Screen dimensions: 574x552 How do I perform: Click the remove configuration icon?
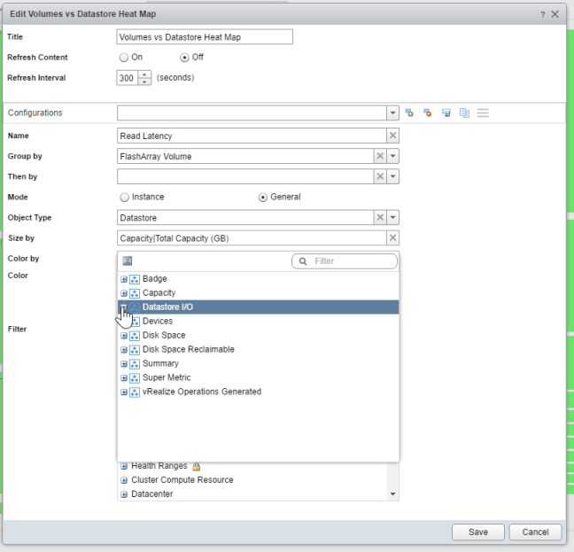427,113
